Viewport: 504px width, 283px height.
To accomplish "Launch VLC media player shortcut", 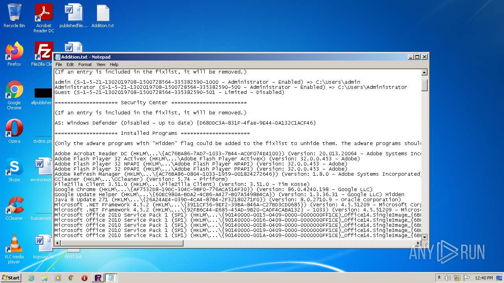I will click(14, 249).
